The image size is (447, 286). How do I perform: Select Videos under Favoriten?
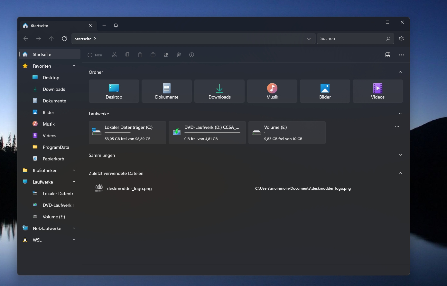50,136
